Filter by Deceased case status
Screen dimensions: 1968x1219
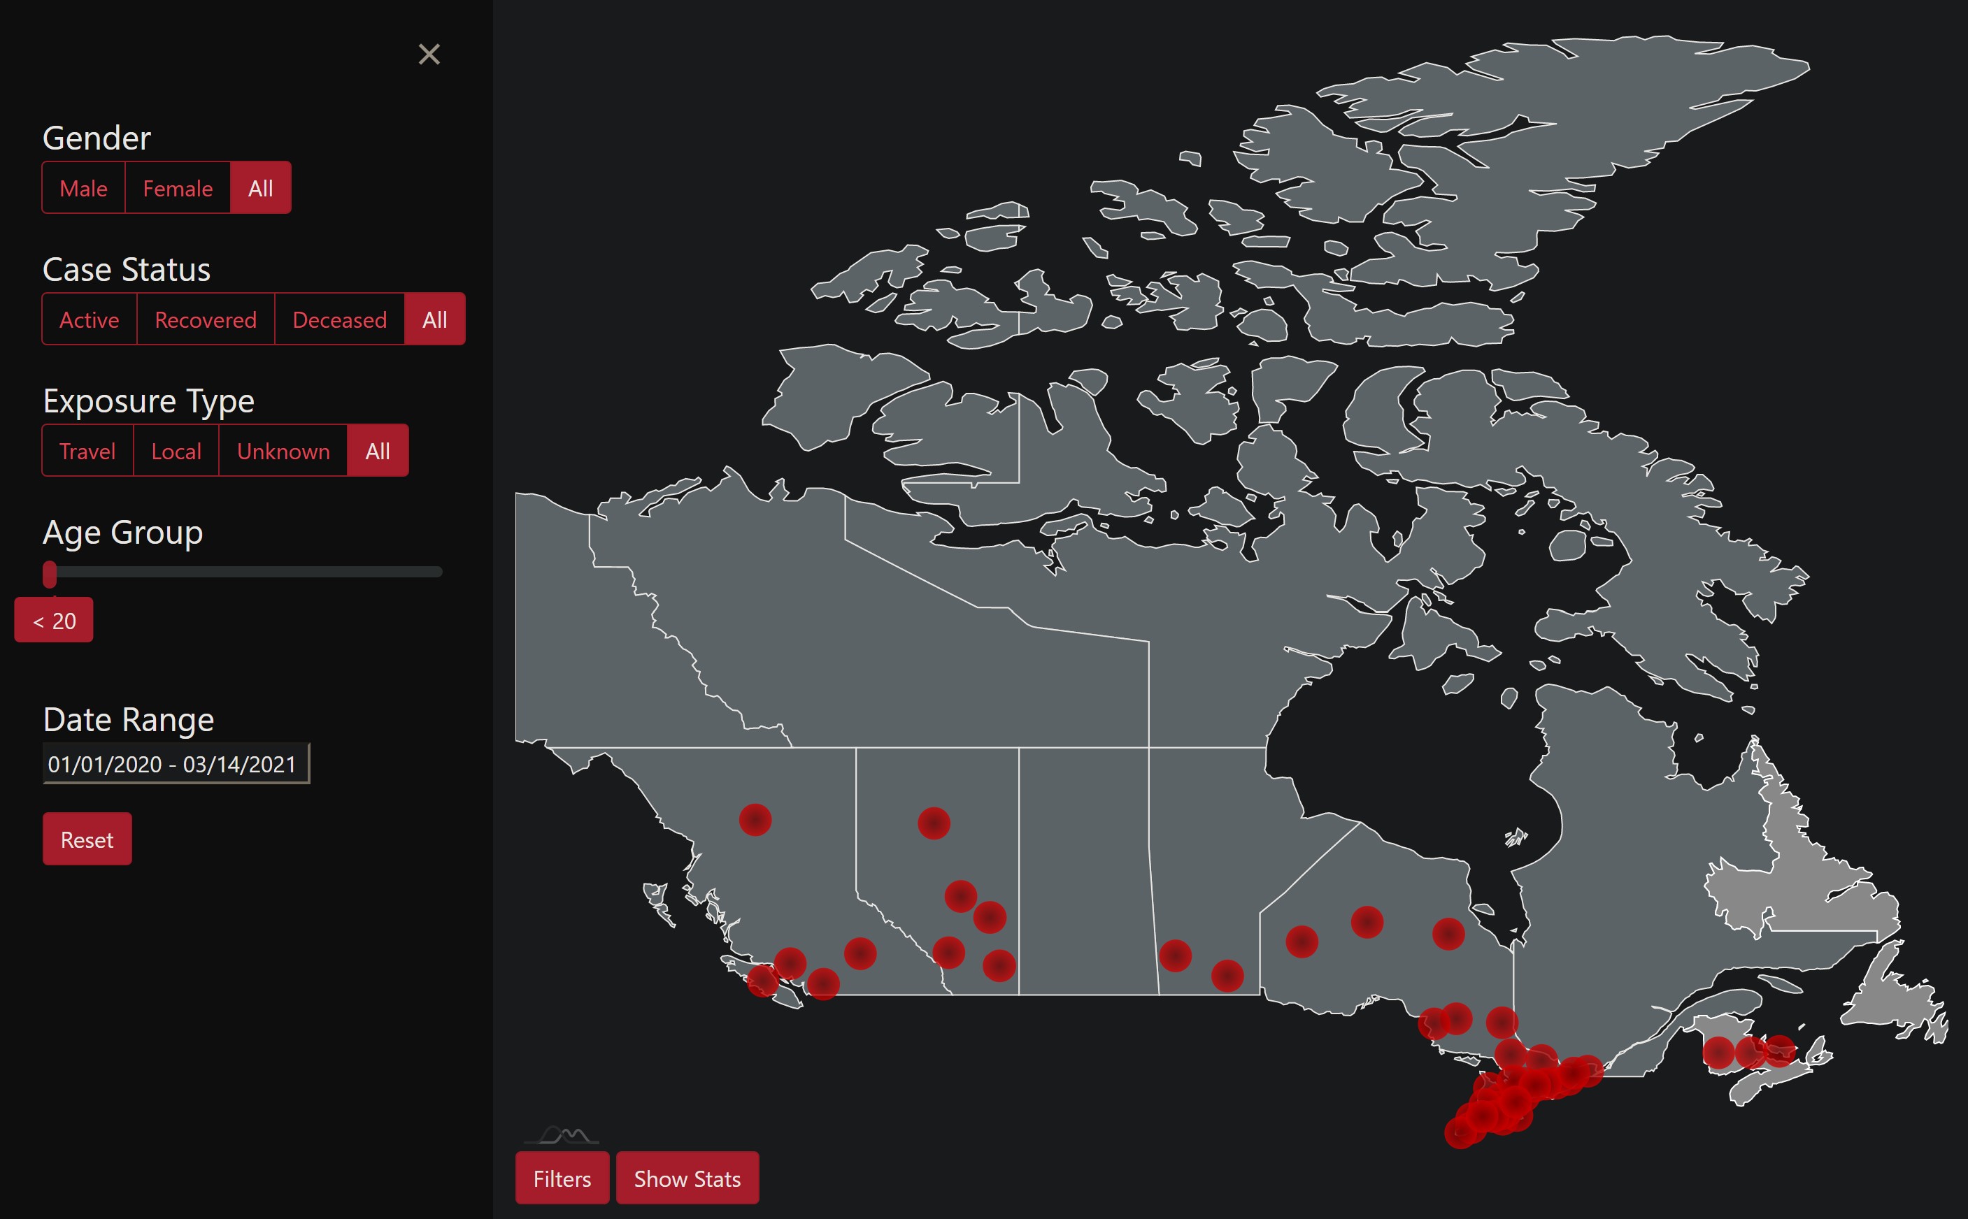340,319
